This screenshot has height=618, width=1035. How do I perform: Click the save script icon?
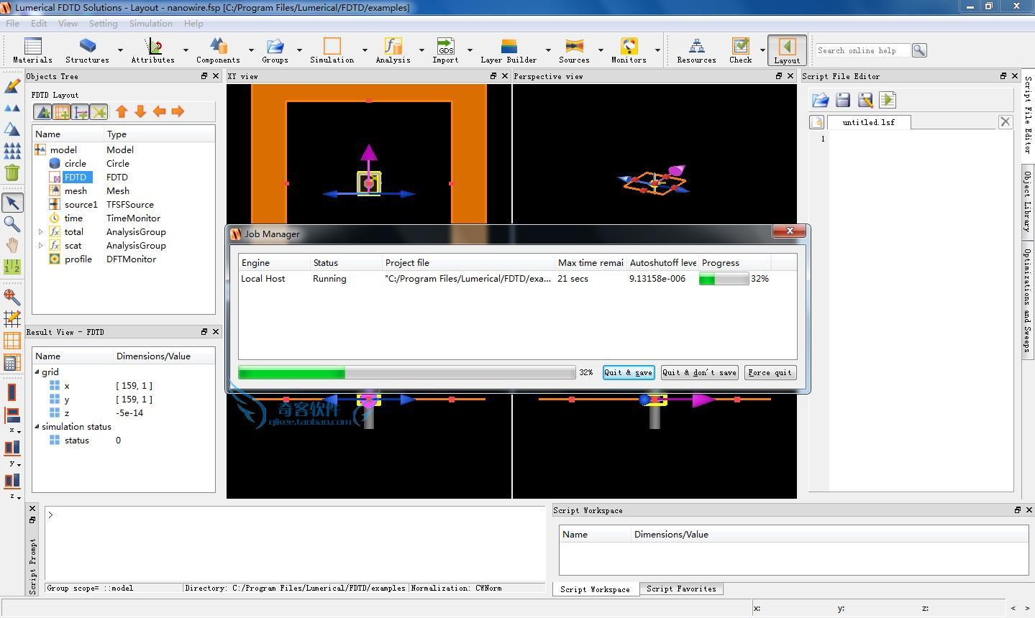tap(843, 101)
